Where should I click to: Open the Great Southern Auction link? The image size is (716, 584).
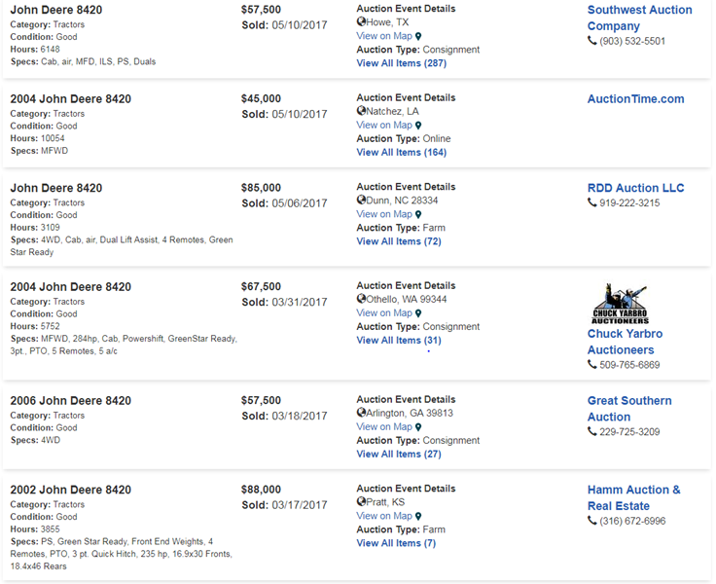[x=628, y=408]
